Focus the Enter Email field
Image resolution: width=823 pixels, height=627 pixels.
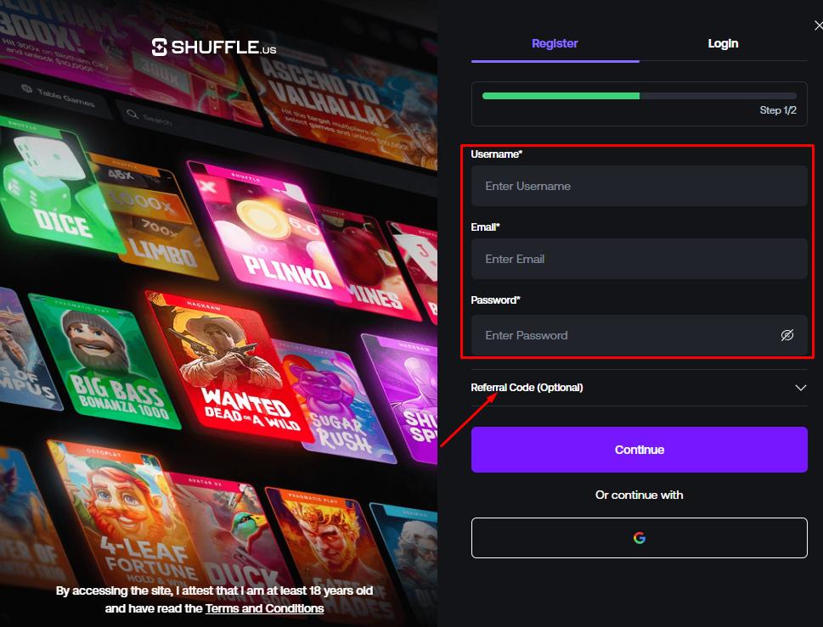[x=639, y=259]
